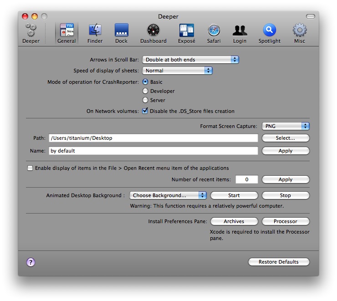Select the Exposé toolbar icon
The width and height of the screenshot is (337, 301).
186,33
